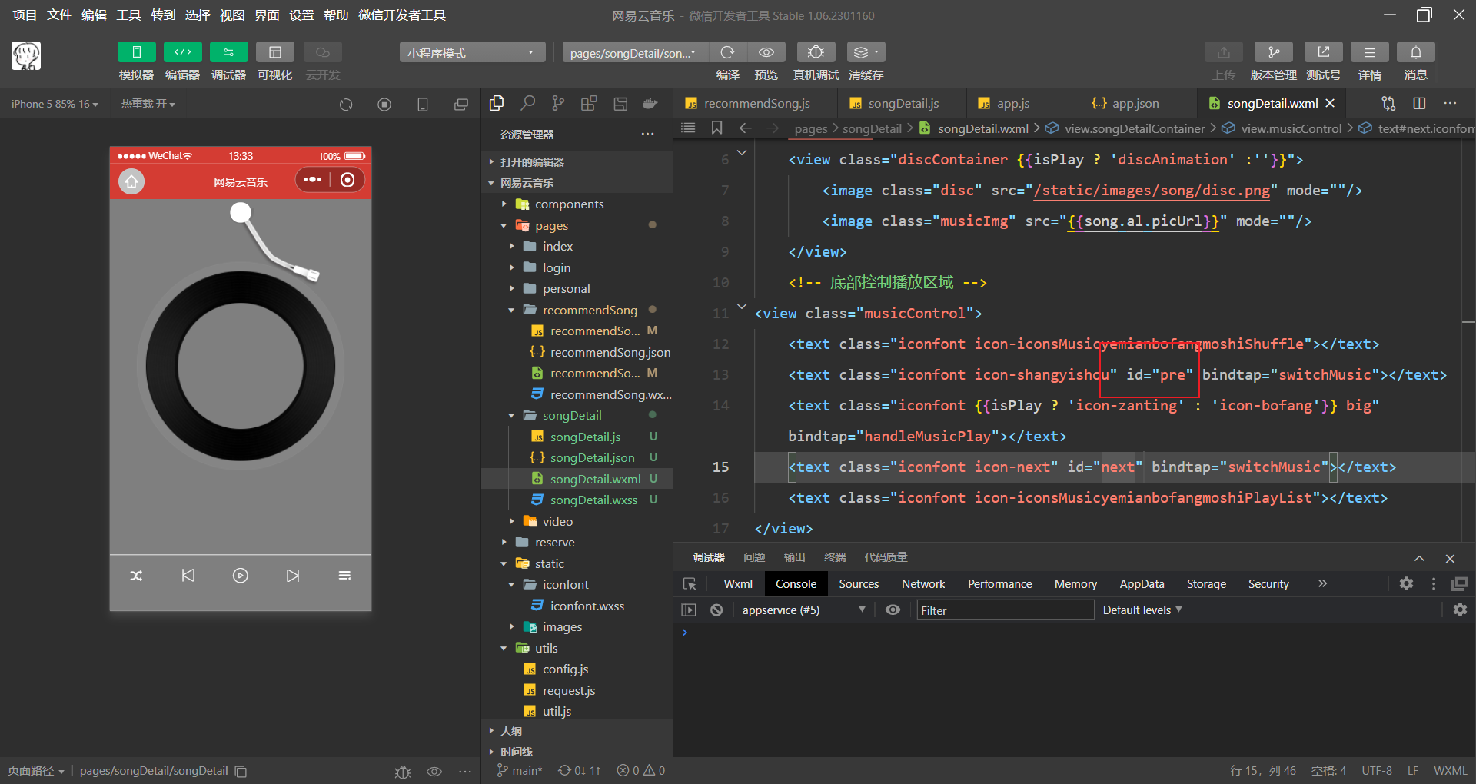Viewport: 1476px width, 784px height.
Task: Open the source control branch icon
Action: 558,103
